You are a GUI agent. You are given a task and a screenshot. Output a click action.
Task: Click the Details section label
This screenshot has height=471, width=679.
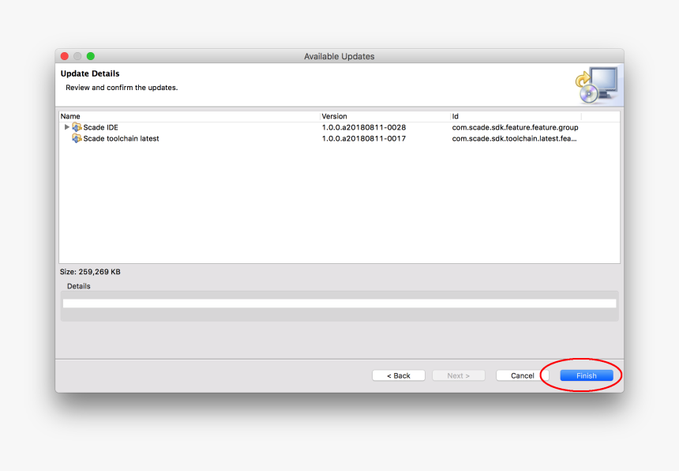79,286
